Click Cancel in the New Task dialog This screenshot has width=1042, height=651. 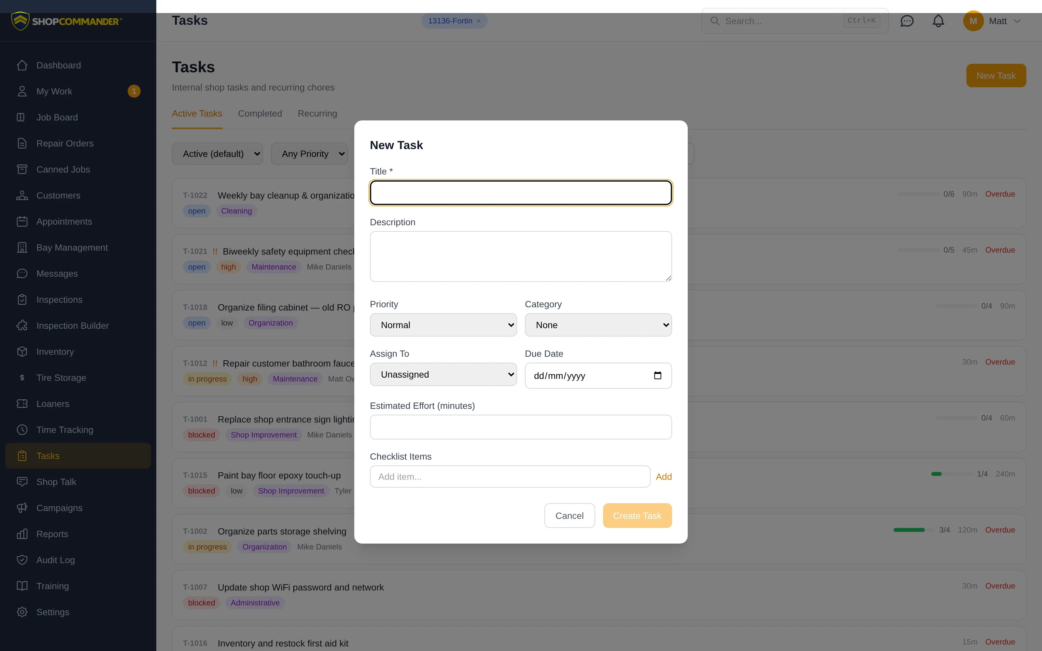point(569,516)
